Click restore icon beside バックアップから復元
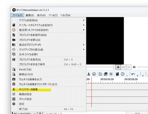148x114 pixels. tap(14, 49)
